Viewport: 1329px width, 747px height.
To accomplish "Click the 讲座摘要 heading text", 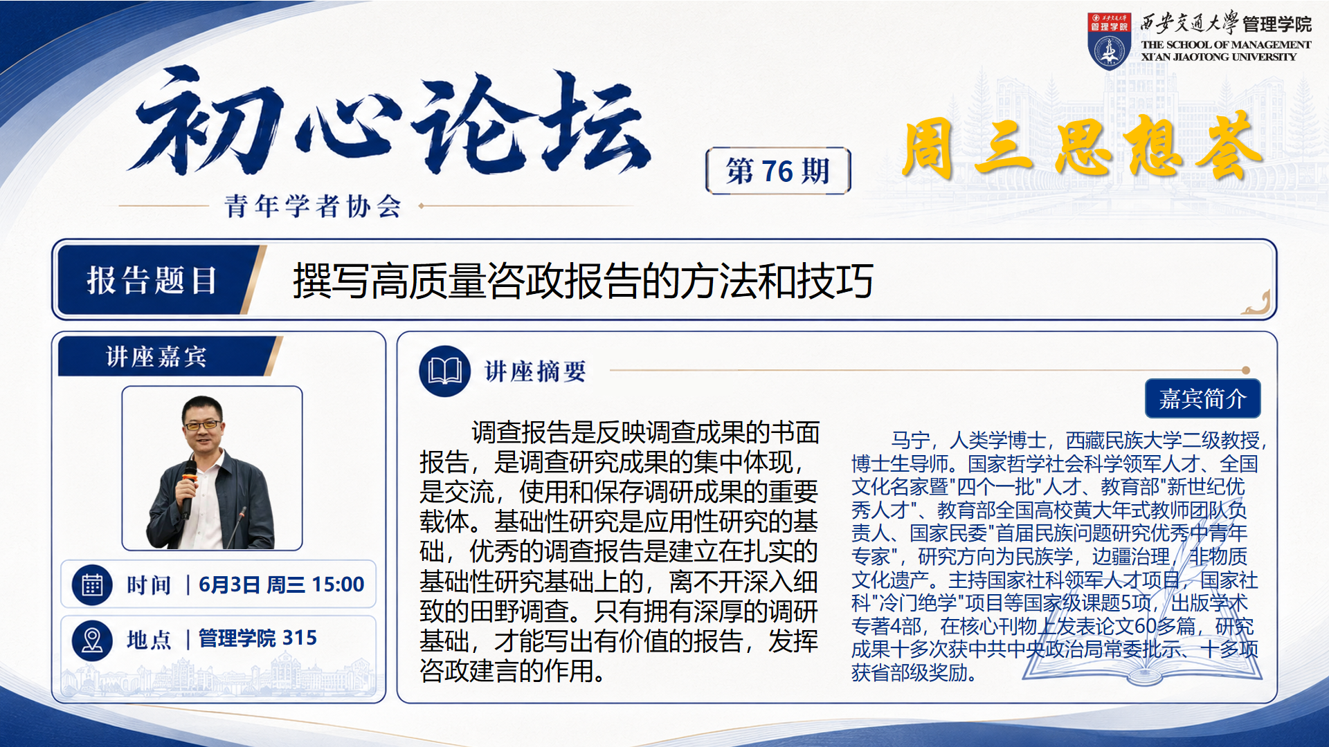I will pyautogui.click(x=535, y=371).
